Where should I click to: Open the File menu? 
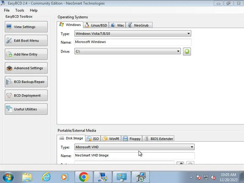click(7, 10)
